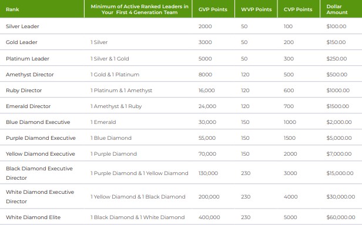This screenshot has width=362, height=225.
Task: Click 1 Purple Diamond & 1 Yellow Diamond
Action: (139, 173)
